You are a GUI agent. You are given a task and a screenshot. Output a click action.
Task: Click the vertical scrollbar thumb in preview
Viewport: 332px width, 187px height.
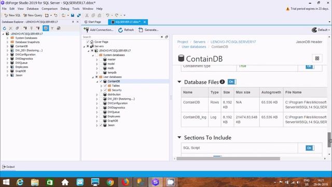[x=329, y=140]
